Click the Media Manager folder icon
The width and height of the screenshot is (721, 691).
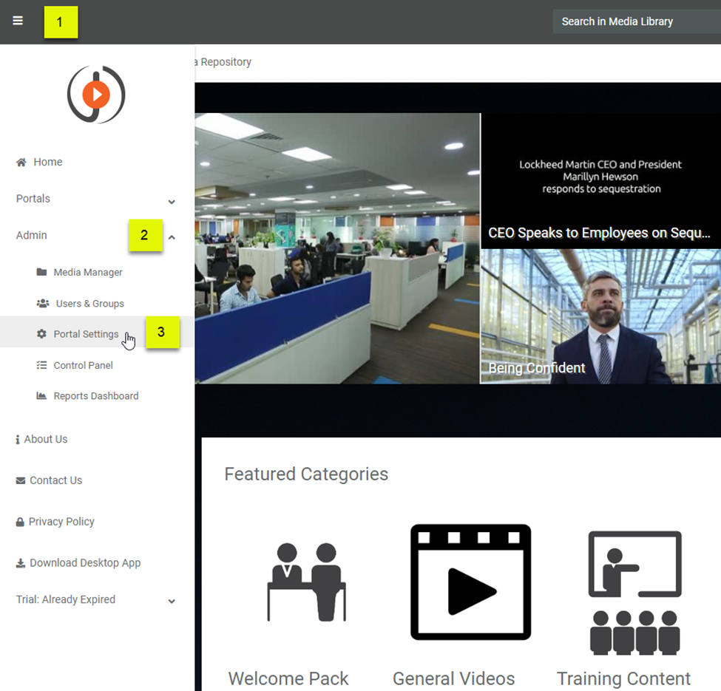click(41, 272)
